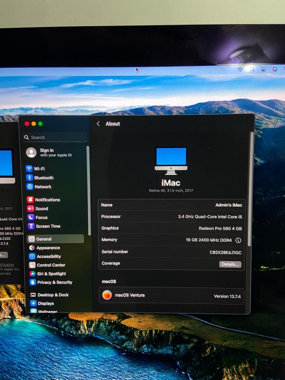Select Bluetooth in the sidebar
This screenshot has width=285, height=380.
(x=43, y=178)
